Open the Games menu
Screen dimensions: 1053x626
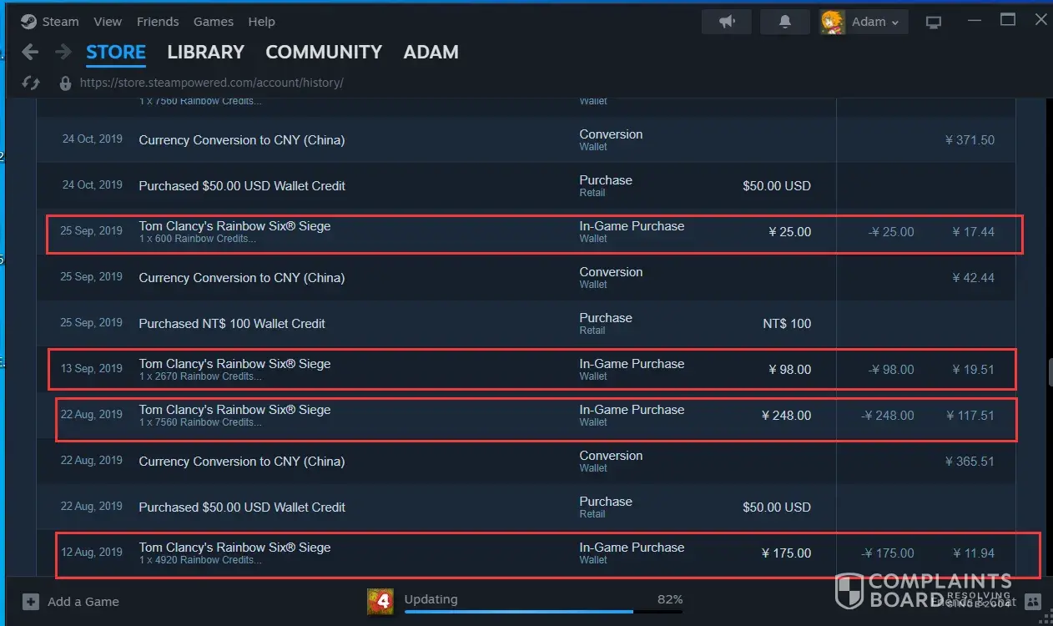(x=214, y=22)
